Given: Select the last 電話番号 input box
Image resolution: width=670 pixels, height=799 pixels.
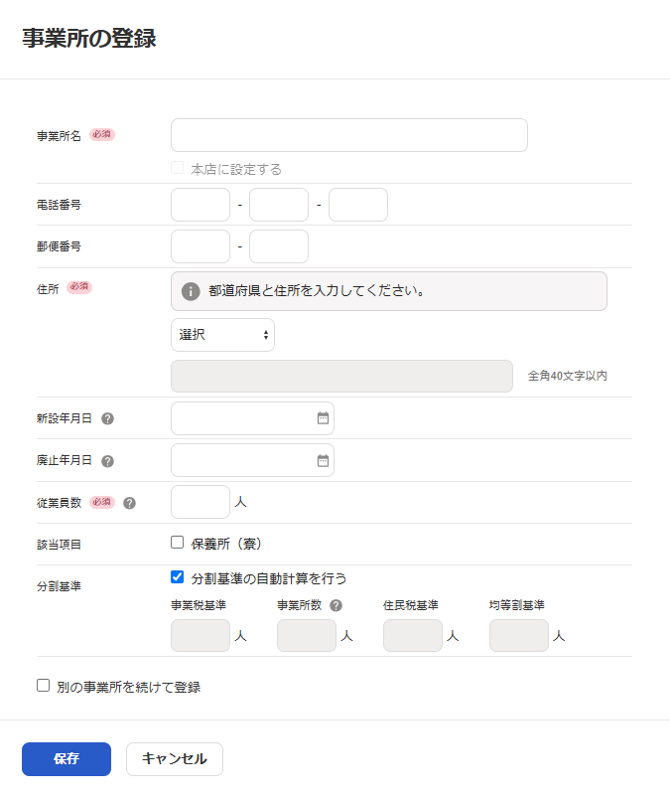Looking at the screenshot, I should [x=357, y=205].
